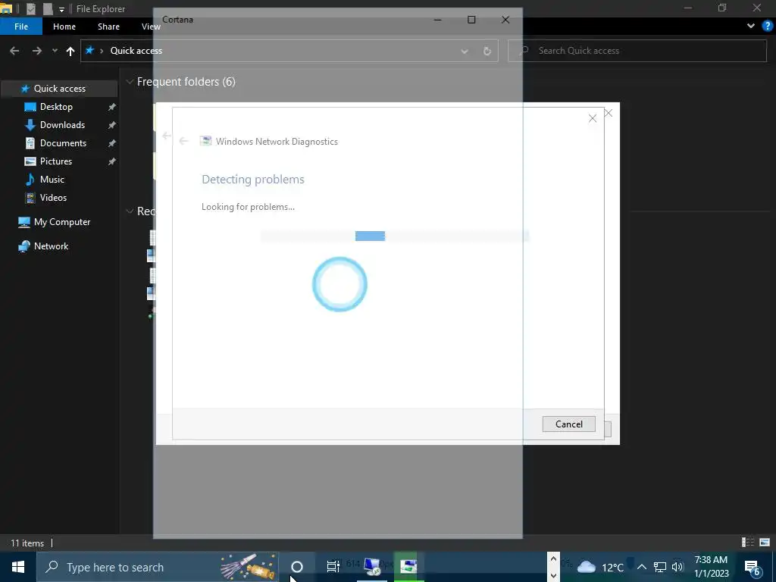The width and height of the screenshot is (776, 582).
Task: Click the File Explorer title bar folder icon
Action: [6, 8]
